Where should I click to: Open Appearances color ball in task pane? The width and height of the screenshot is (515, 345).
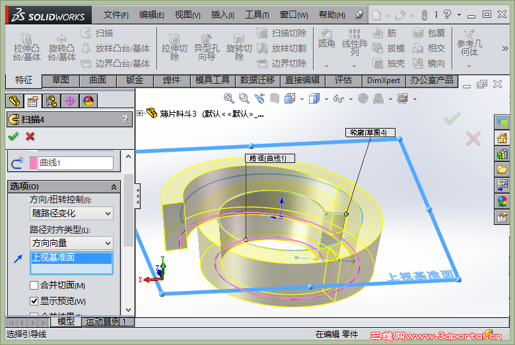click(502, 201)
